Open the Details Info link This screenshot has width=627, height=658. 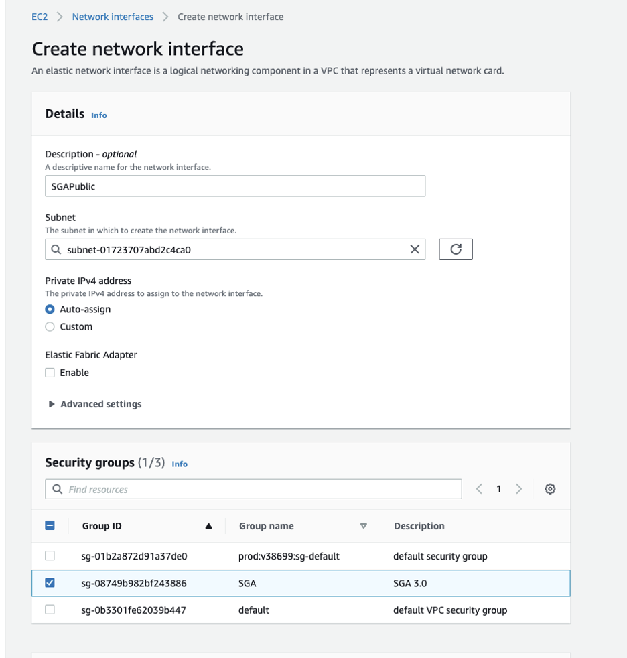coord(98,115)
